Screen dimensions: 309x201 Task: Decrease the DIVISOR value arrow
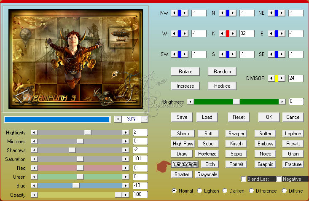(x=271, y=78)
